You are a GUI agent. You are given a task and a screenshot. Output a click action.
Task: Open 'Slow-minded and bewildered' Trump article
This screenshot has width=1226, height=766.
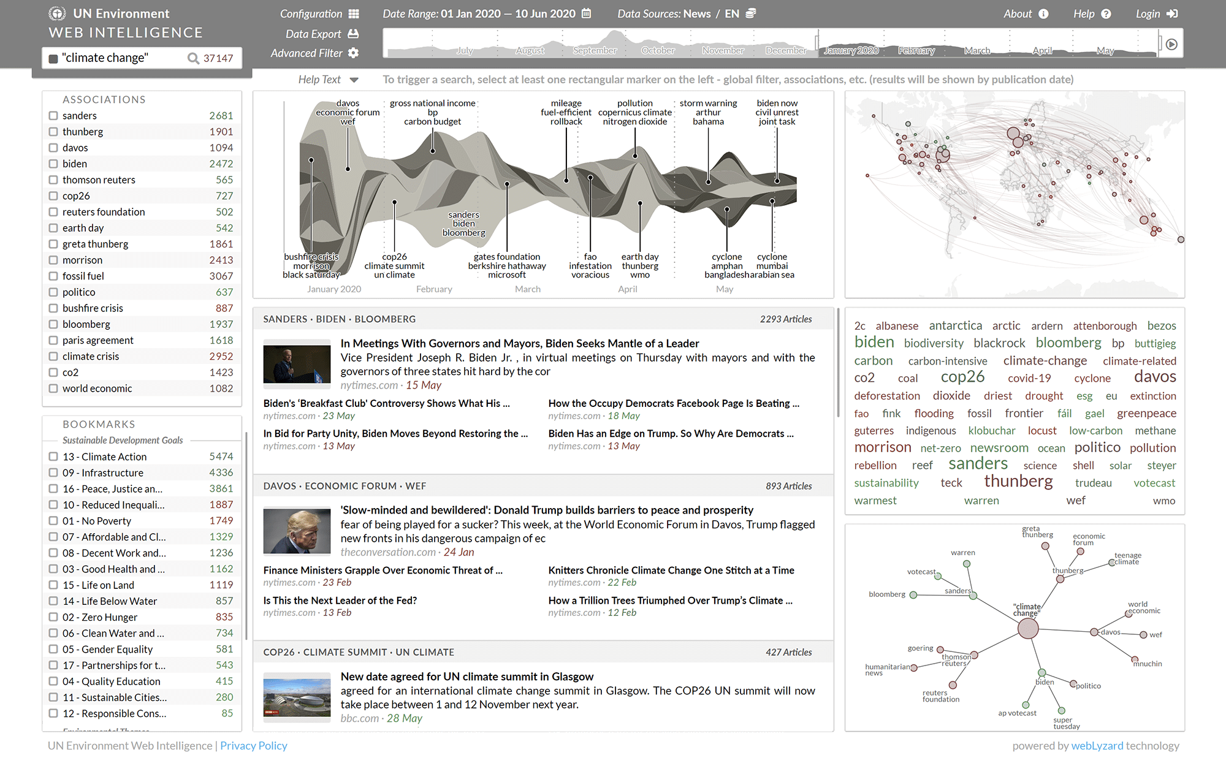(x=547, y=510)
